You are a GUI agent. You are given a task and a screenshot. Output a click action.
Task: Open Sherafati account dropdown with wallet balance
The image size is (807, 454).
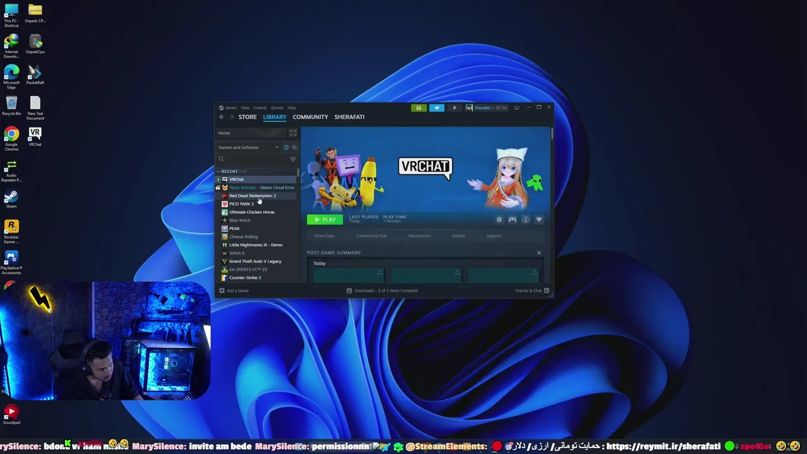[486, 108]
